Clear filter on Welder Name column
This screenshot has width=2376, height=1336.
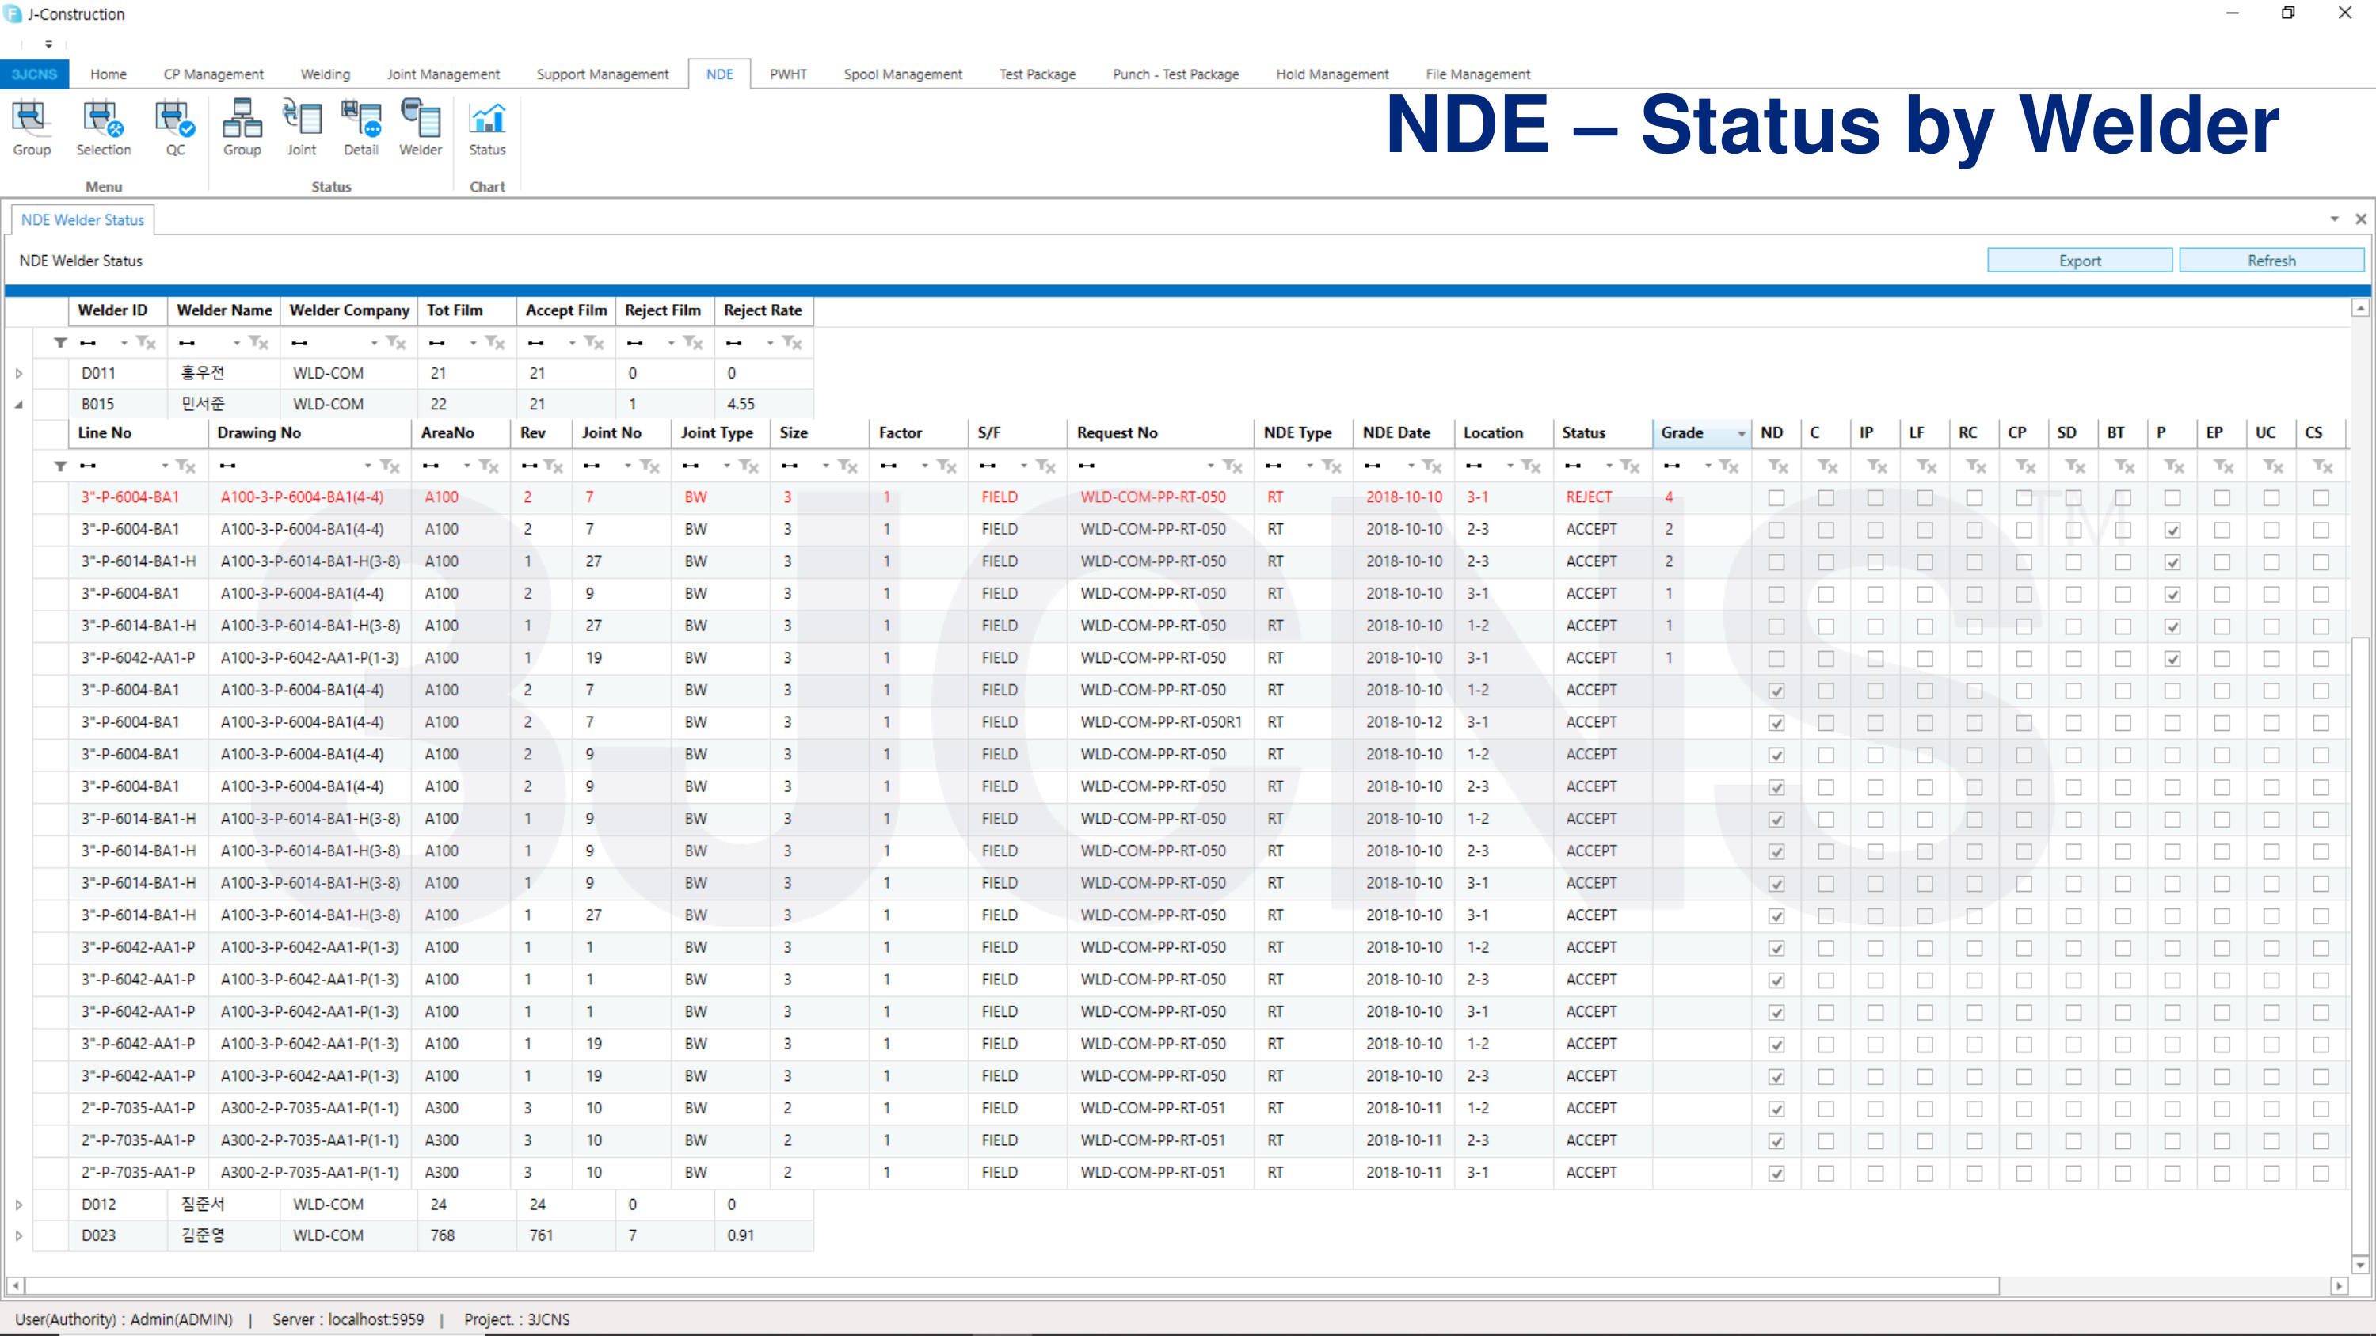(258, 343)
